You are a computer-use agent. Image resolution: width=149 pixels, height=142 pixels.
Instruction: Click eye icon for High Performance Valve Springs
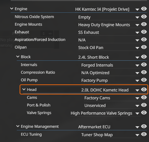pos(144,113)
